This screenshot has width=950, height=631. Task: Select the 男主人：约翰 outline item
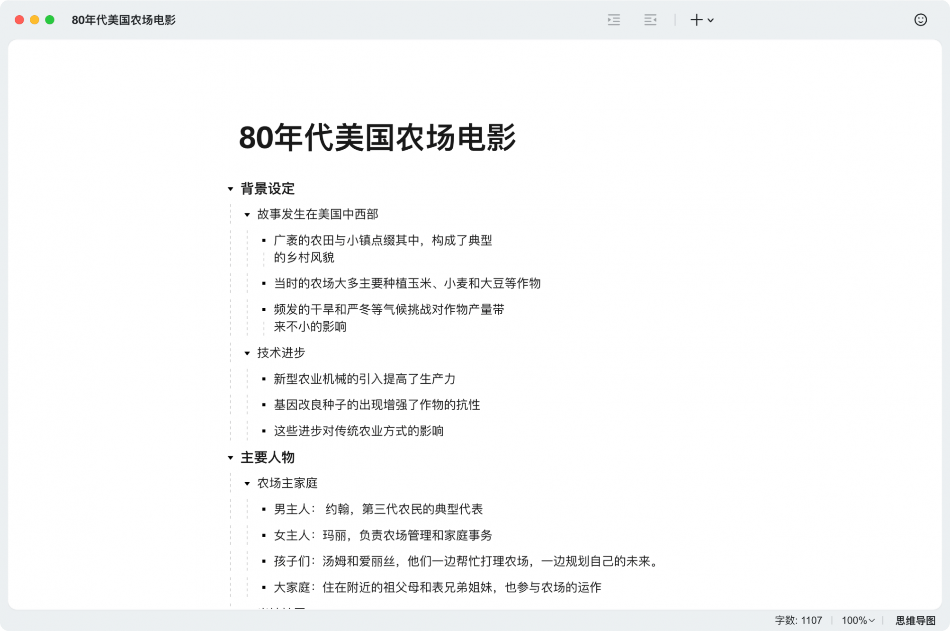pyautogui.click(x=378, y=509)
